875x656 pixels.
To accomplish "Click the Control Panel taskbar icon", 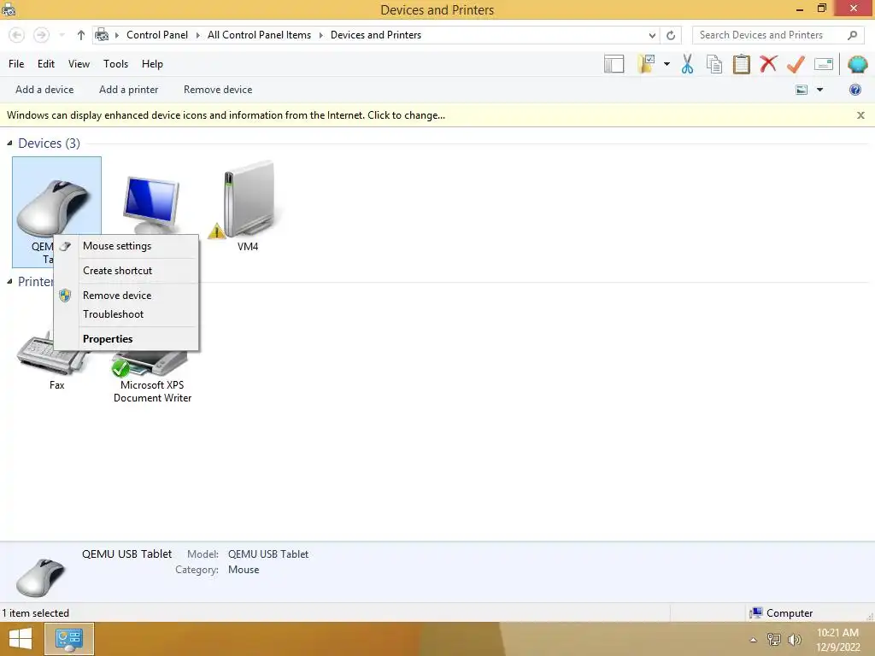I will click(68, 639).
